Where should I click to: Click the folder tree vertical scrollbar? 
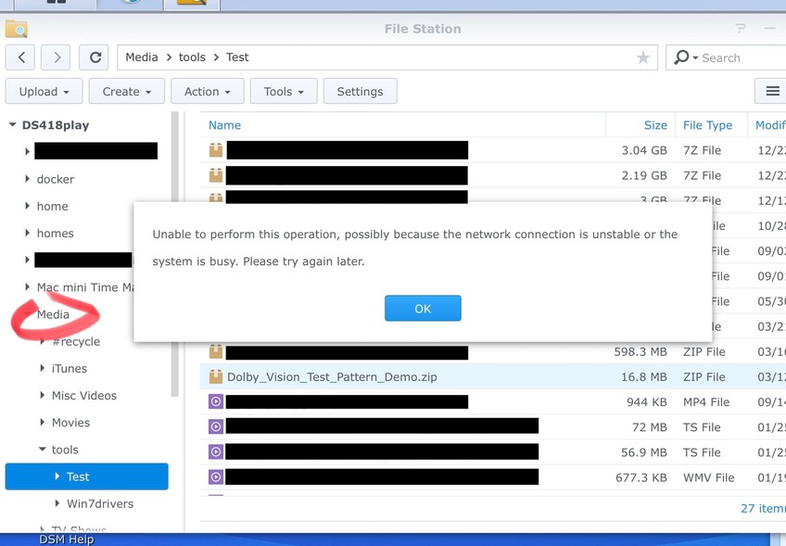pos(174,254)
